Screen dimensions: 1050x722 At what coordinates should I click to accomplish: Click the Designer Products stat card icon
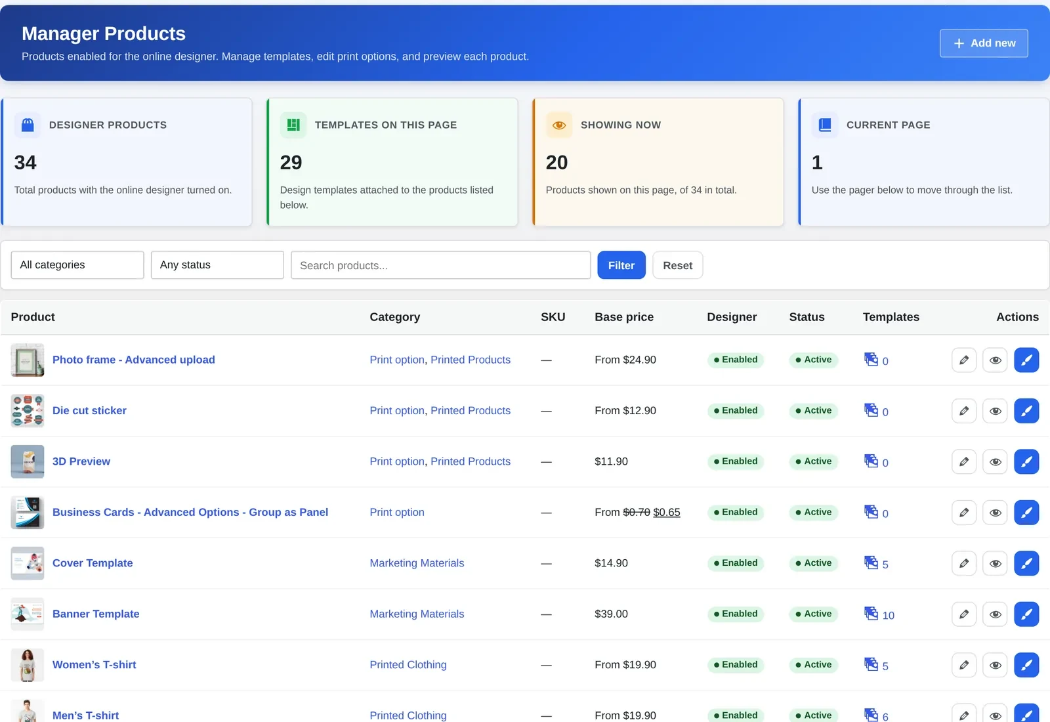tap(28, 125)
